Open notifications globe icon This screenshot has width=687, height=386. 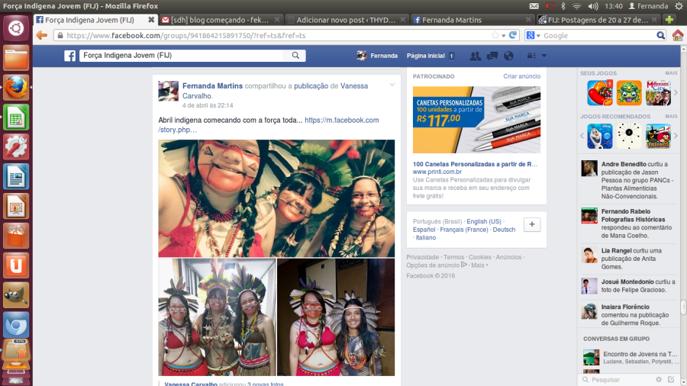[x=508, y=56]
